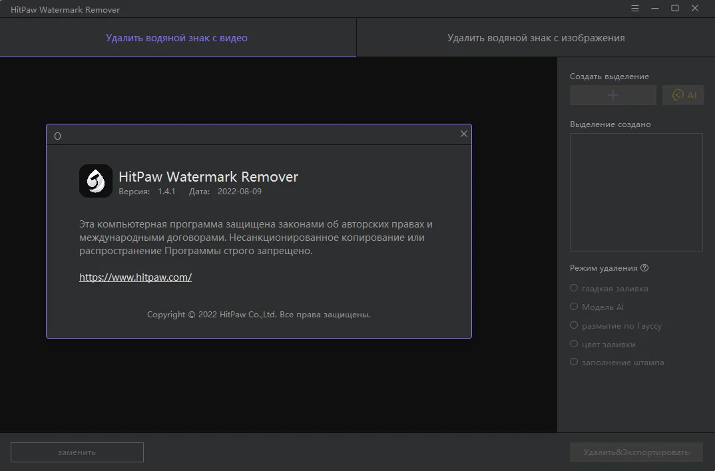Open the https://www.hitpaw.com/ link
This screenshot has width=715, height=471.
click(x=135, y=277)
